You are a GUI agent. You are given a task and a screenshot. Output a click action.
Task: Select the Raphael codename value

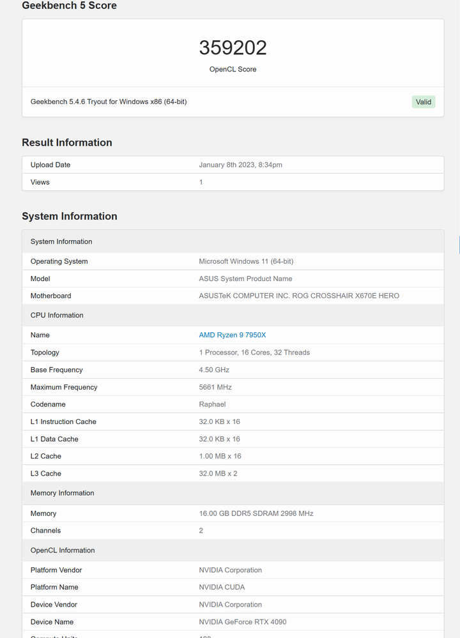212,404
